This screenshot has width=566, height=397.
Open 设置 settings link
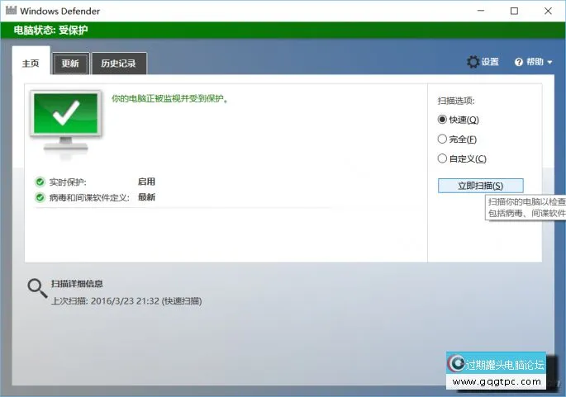point(490,62)
